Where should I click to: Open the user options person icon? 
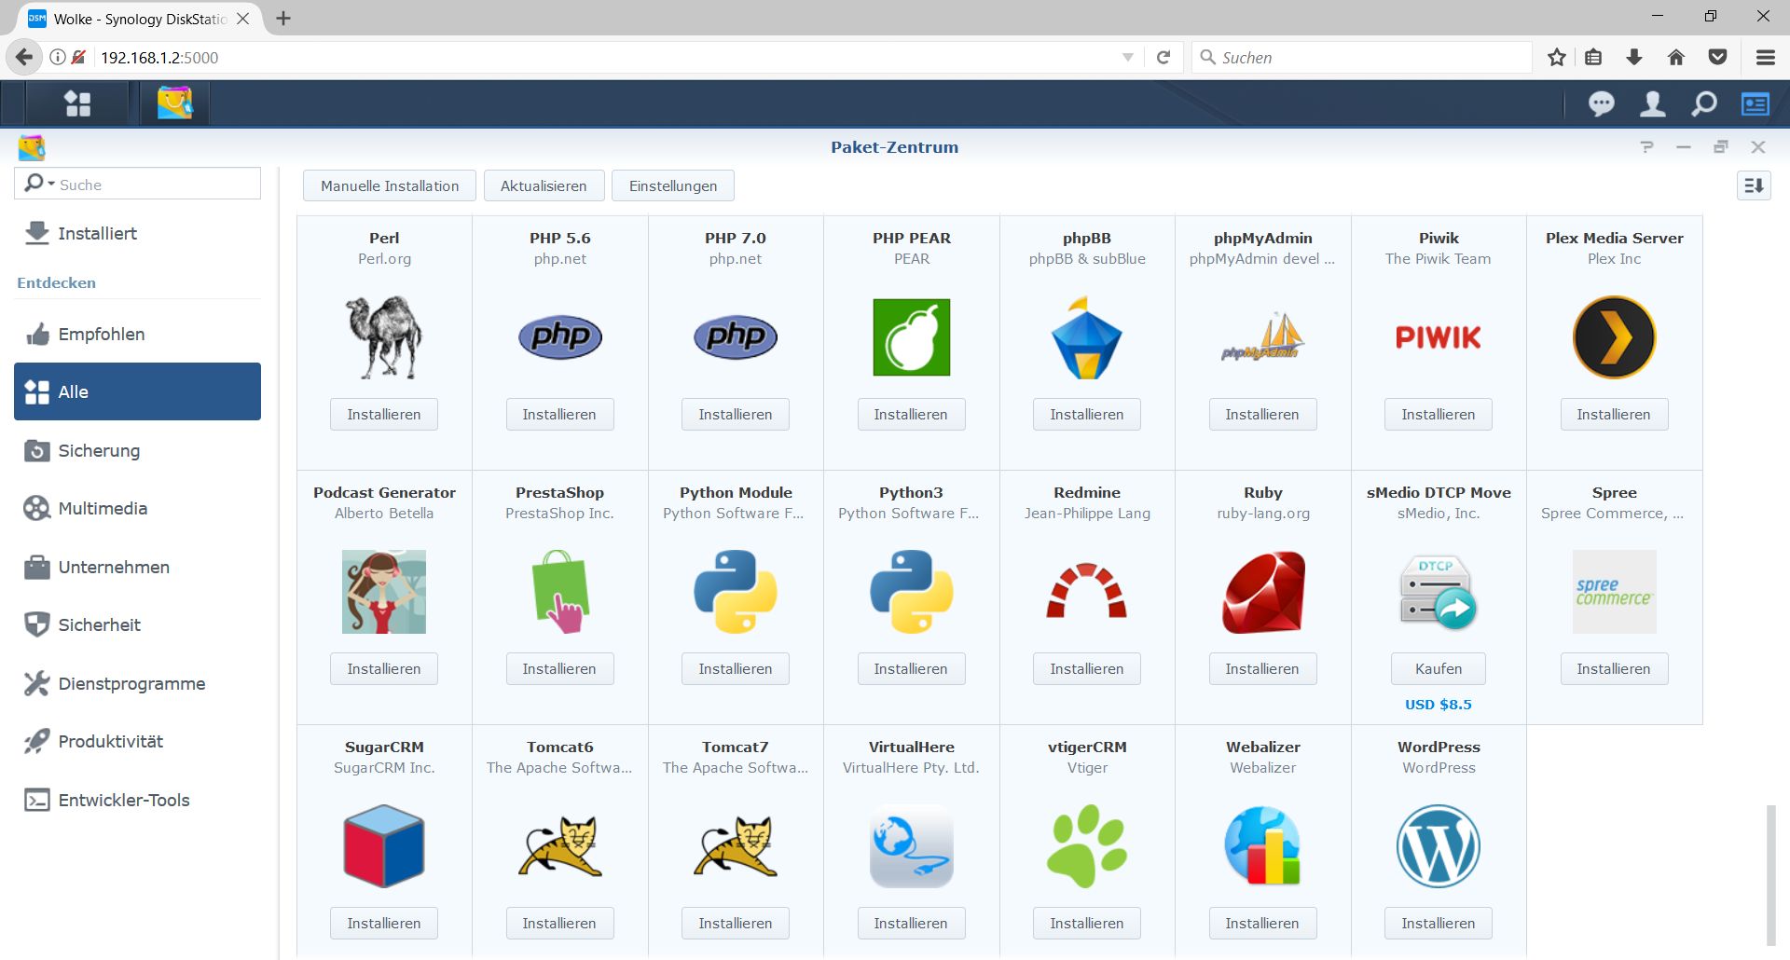pyautogui.click(x=1652, y=103)
